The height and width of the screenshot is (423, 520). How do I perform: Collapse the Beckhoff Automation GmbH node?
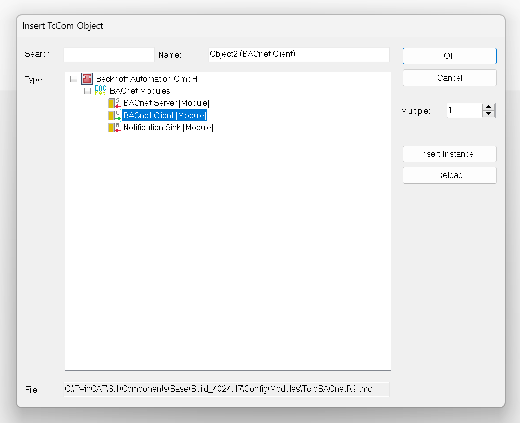pyautogui.click(x=73, y=79)
